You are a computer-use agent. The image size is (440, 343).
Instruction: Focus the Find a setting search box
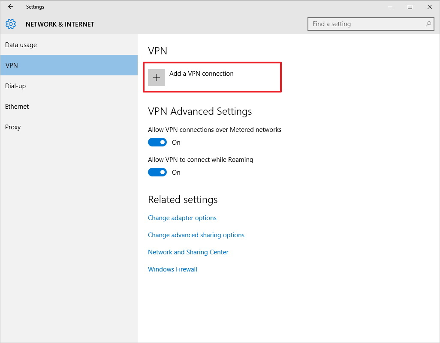tap(371, 24)
